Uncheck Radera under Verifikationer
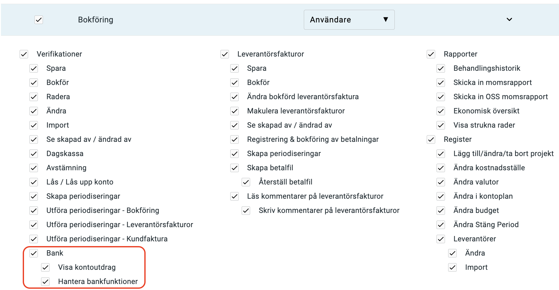 (33, 97)
